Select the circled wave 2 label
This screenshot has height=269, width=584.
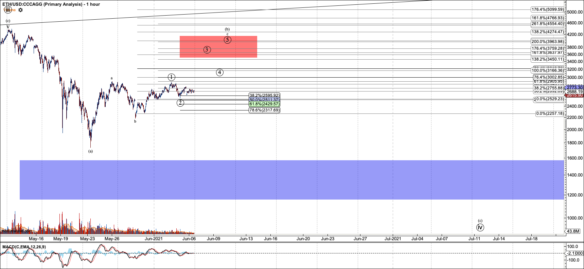tap(180, 103)
